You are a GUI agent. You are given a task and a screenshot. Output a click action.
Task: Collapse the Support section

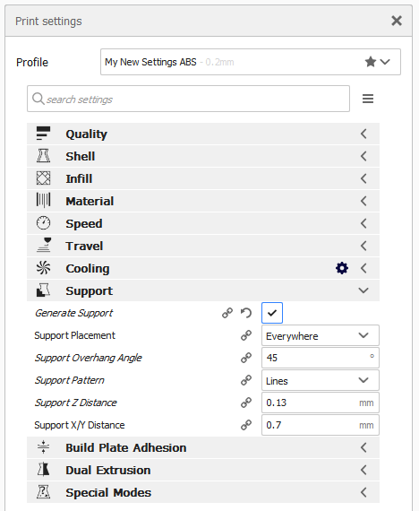203,290
